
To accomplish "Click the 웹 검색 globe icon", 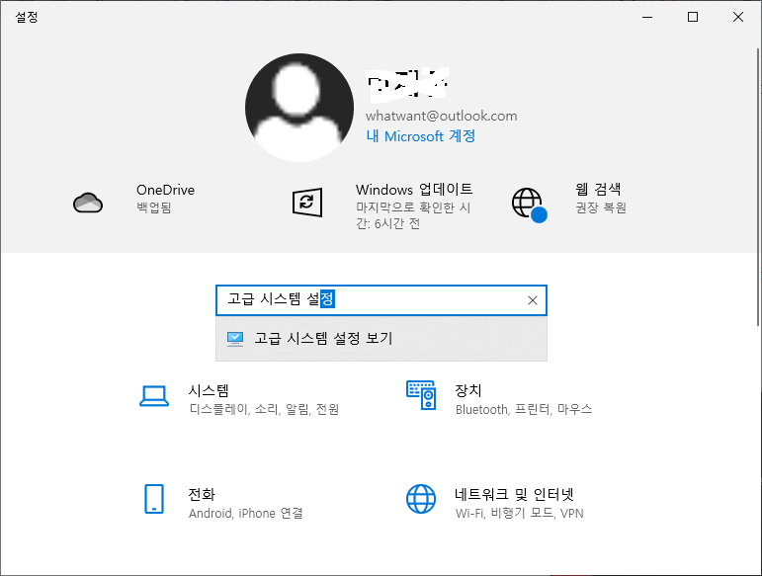I will tap(529, 205).
